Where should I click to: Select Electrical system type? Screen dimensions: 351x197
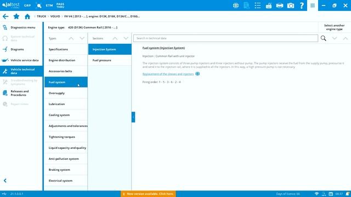click(x=66, y=181)
